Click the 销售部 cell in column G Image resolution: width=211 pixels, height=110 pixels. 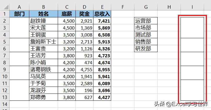(x=146, y=42)
